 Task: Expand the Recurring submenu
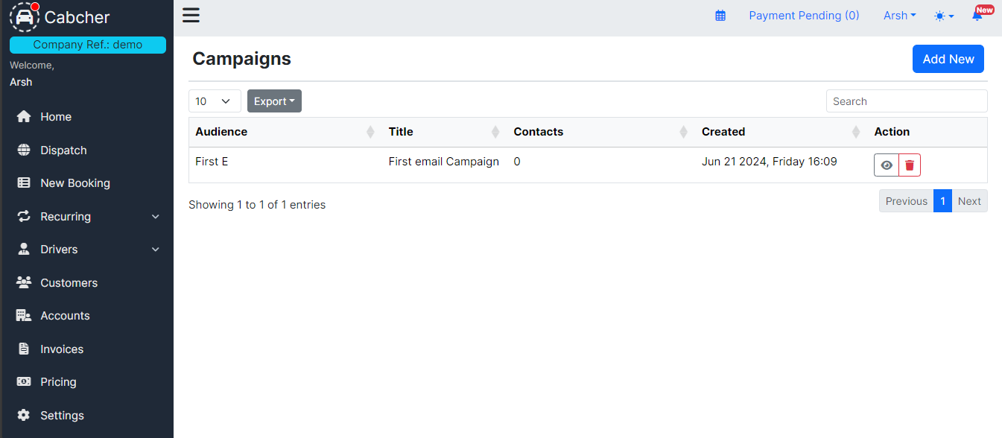click(88, 217)
